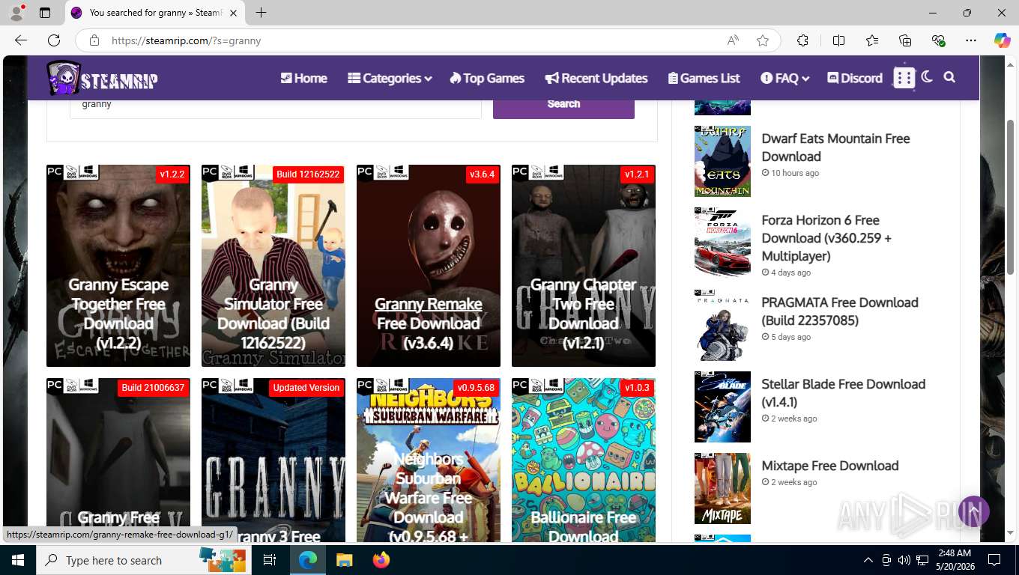
Task: Open the browser profile avatar
Action: (x=16, y=13)
